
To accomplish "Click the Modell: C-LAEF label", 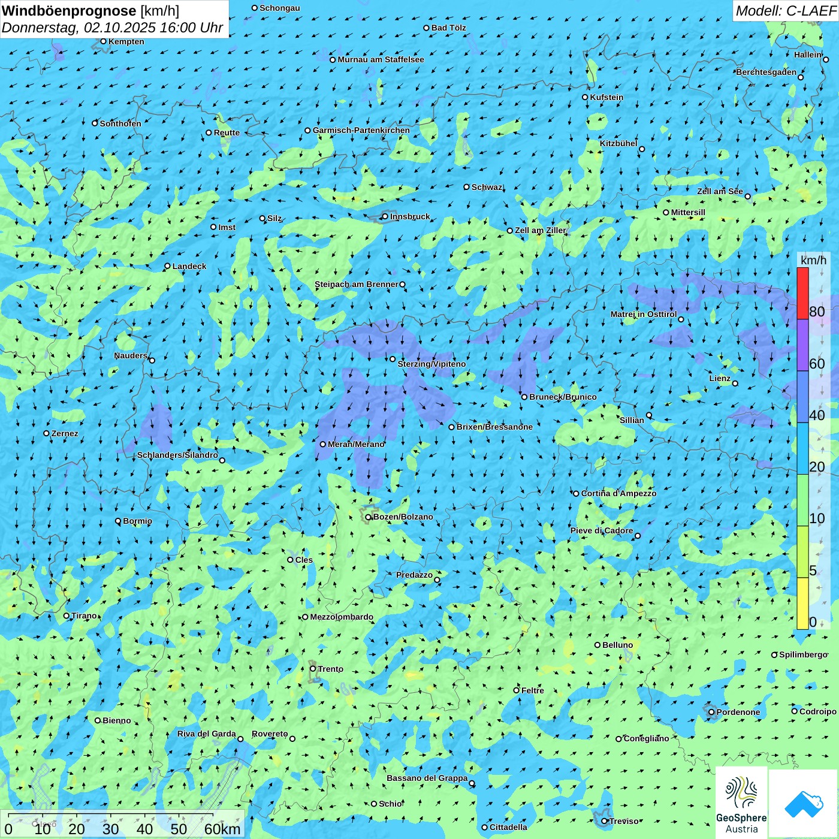I will click(786, 11).
